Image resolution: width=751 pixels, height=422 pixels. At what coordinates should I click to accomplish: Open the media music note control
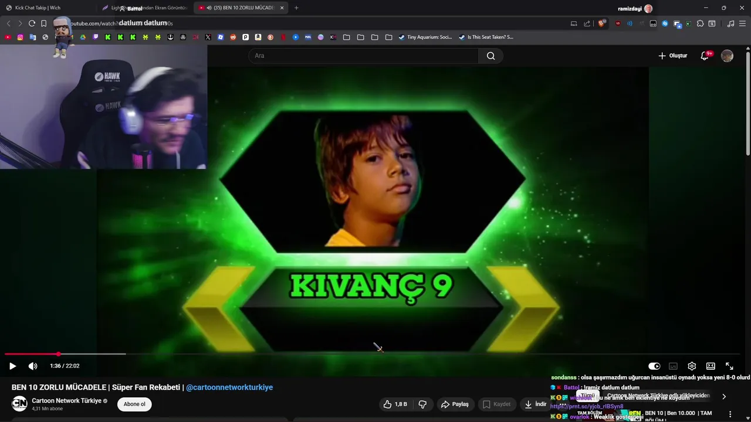(x=730, y=23)
